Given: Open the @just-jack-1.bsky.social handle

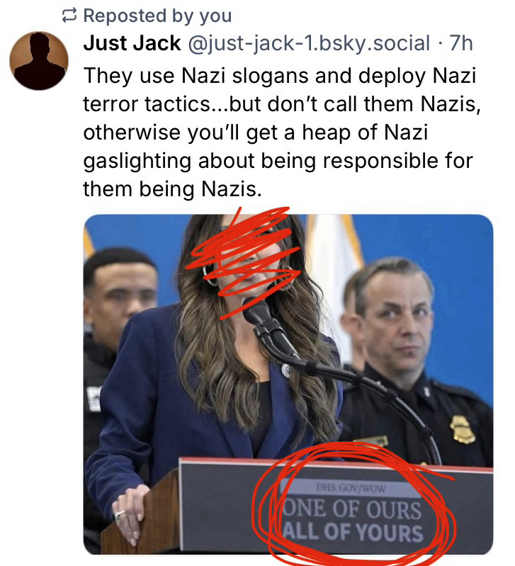Looking at the screenshot, I should click(x=309, y=43).
